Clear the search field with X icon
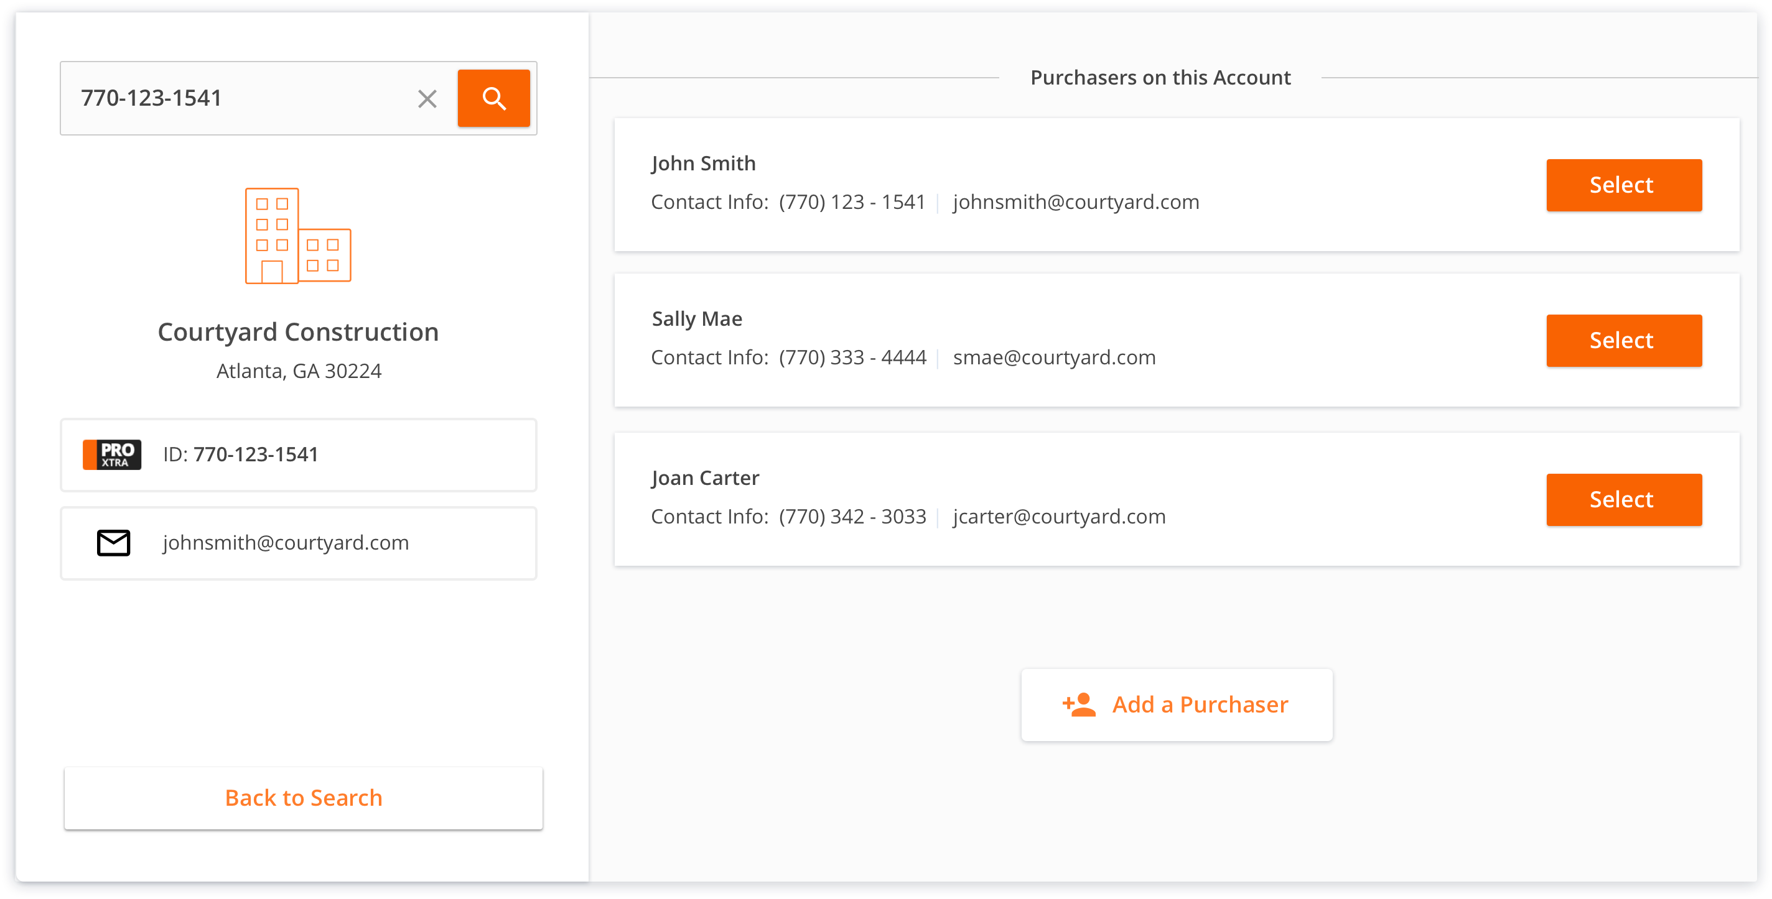This screenshot has height=899, width=1772. click(427, 99)
